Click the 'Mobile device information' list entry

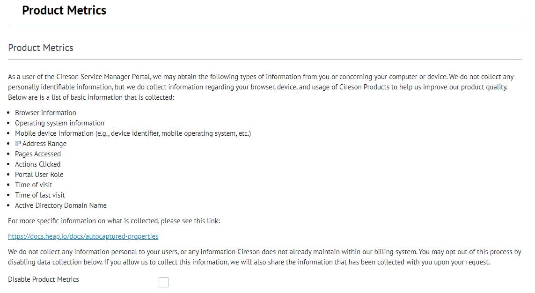(133, 133)
